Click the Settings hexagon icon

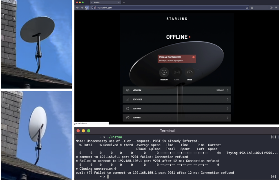(128, 109)
